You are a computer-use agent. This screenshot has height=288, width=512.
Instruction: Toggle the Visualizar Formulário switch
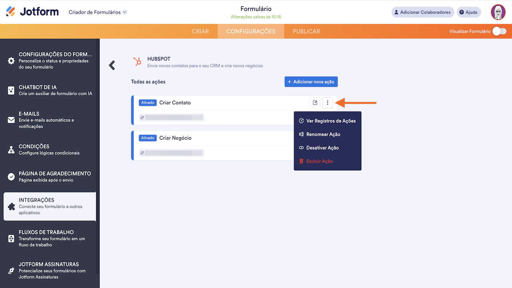pyautogui.click(x=499, y=31)
